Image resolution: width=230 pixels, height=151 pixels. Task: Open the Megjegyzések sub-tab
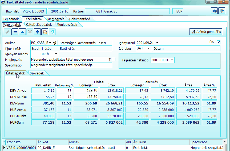pos(67,24)
